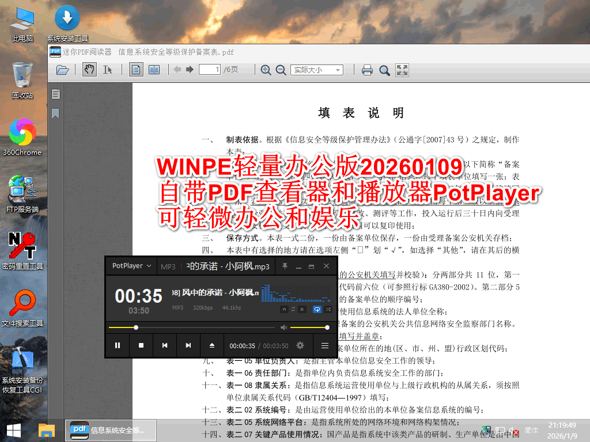This screenshot has width=590, height=442.
Task: Toggle repeat mode in PotPlayer
Action: point(316,310)
